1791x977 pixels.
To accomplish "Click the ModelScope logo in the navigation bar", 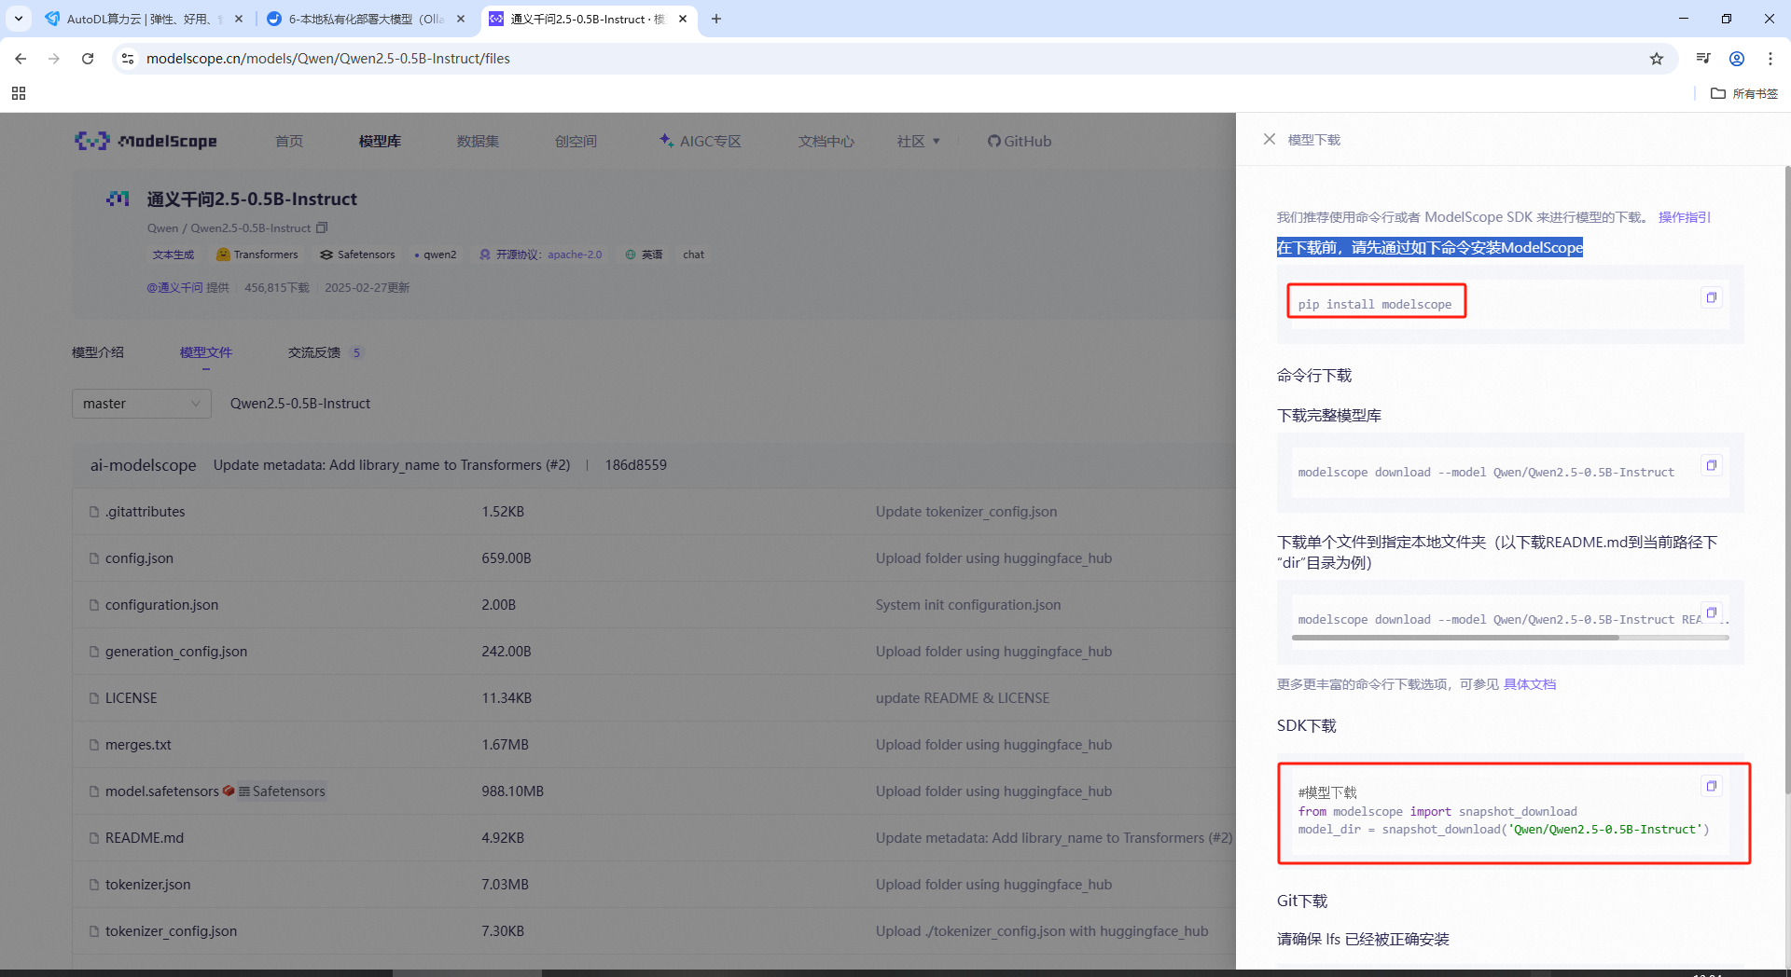I will coord(145,141).
